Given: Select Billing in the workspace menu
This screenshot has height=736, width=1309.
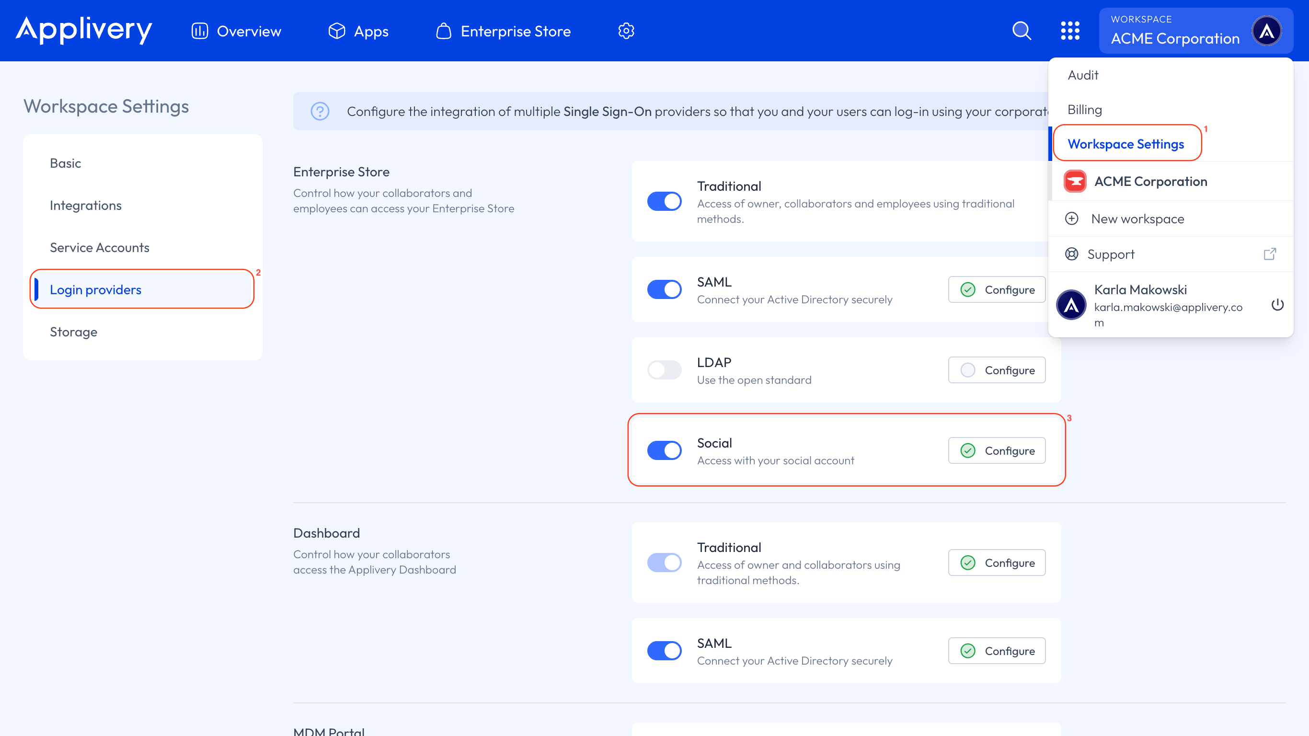Looking at the screenshot, I should (x=1085, y=109).
